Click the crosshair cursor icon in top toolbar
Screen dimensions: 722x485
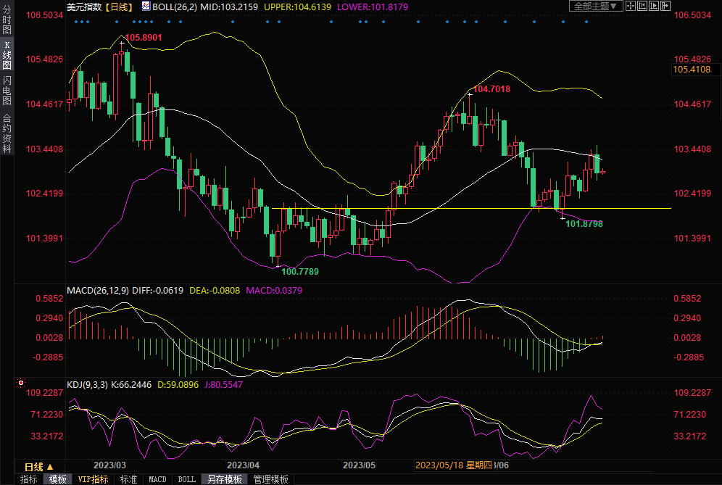coord(632,7)
